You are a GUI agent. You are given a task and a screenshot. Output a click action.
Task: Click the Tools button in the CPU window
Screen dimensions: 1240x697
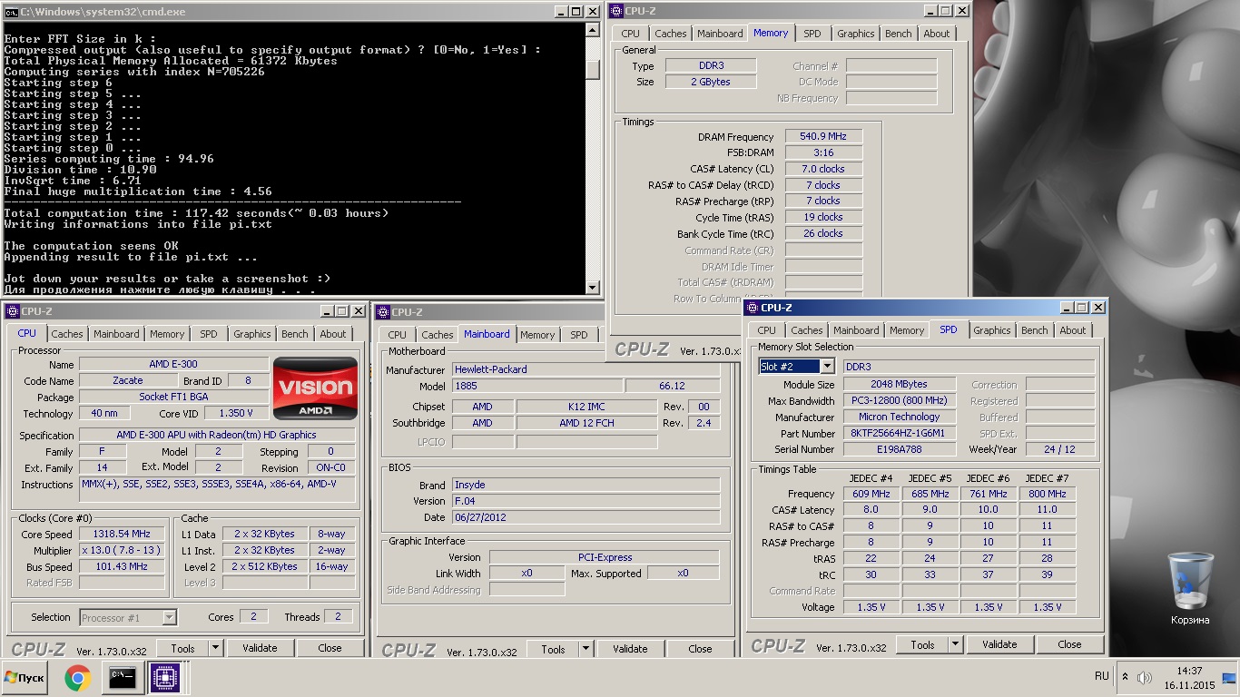[182, 648]
